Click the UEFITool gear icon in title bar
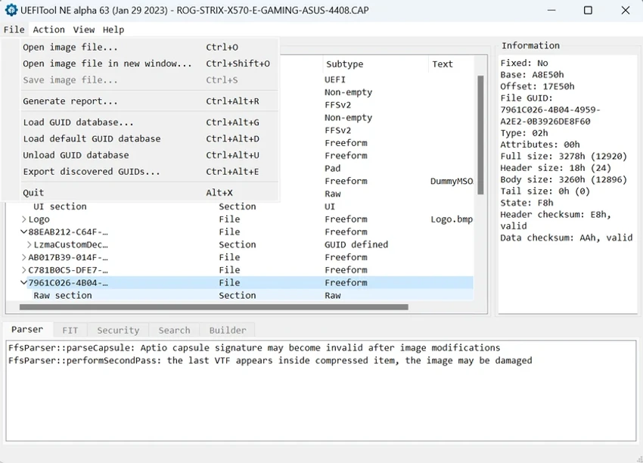Screen dimensions: 643x463 (11, 10)
